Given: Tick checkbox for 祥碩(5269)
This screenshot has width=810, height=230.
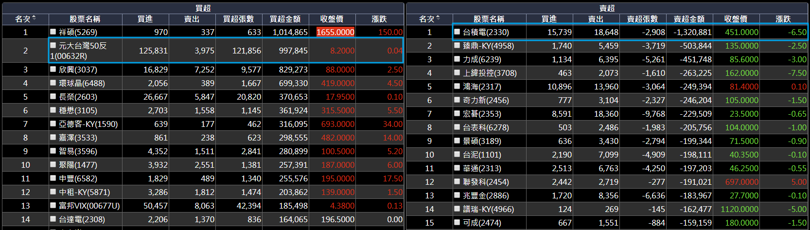Looking at the screenshot, I should (53, 32).
